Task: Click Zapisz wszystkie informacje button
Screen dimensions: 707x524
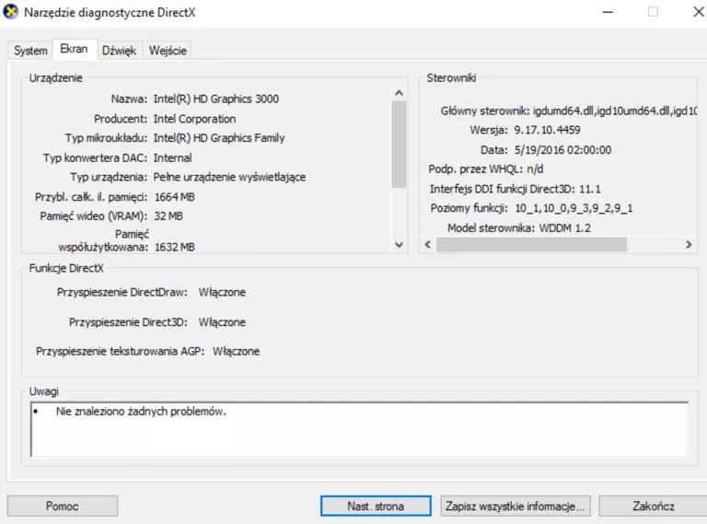Action: coord(515,506)
